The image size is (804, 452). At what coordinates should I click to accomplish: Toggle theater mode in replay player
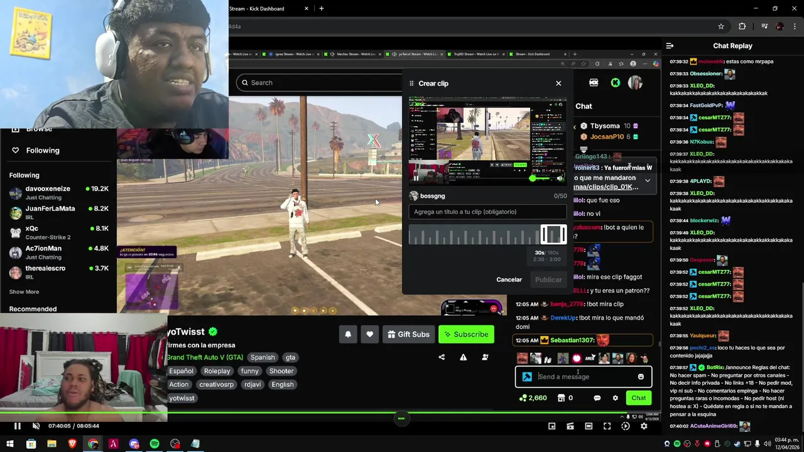(x=589, y=426)
